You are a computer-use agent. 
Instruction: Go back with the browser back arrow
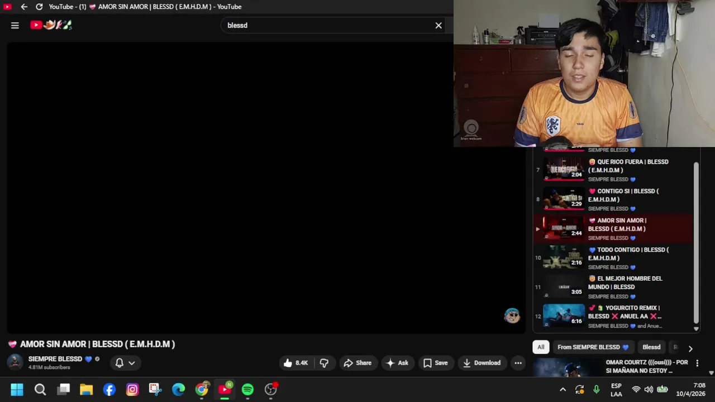pyautogui.click(x=24, y=7)
